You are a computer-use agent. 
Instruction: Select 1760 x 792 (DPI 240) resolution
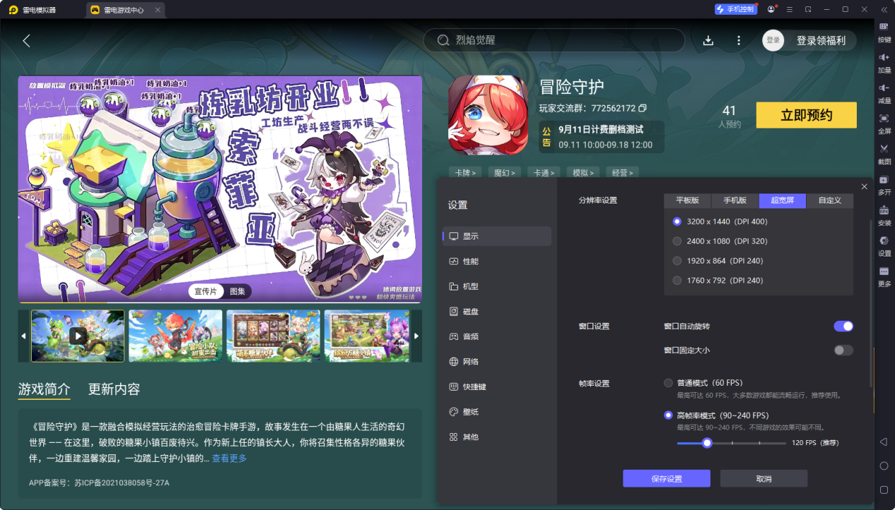coord(718,280)
